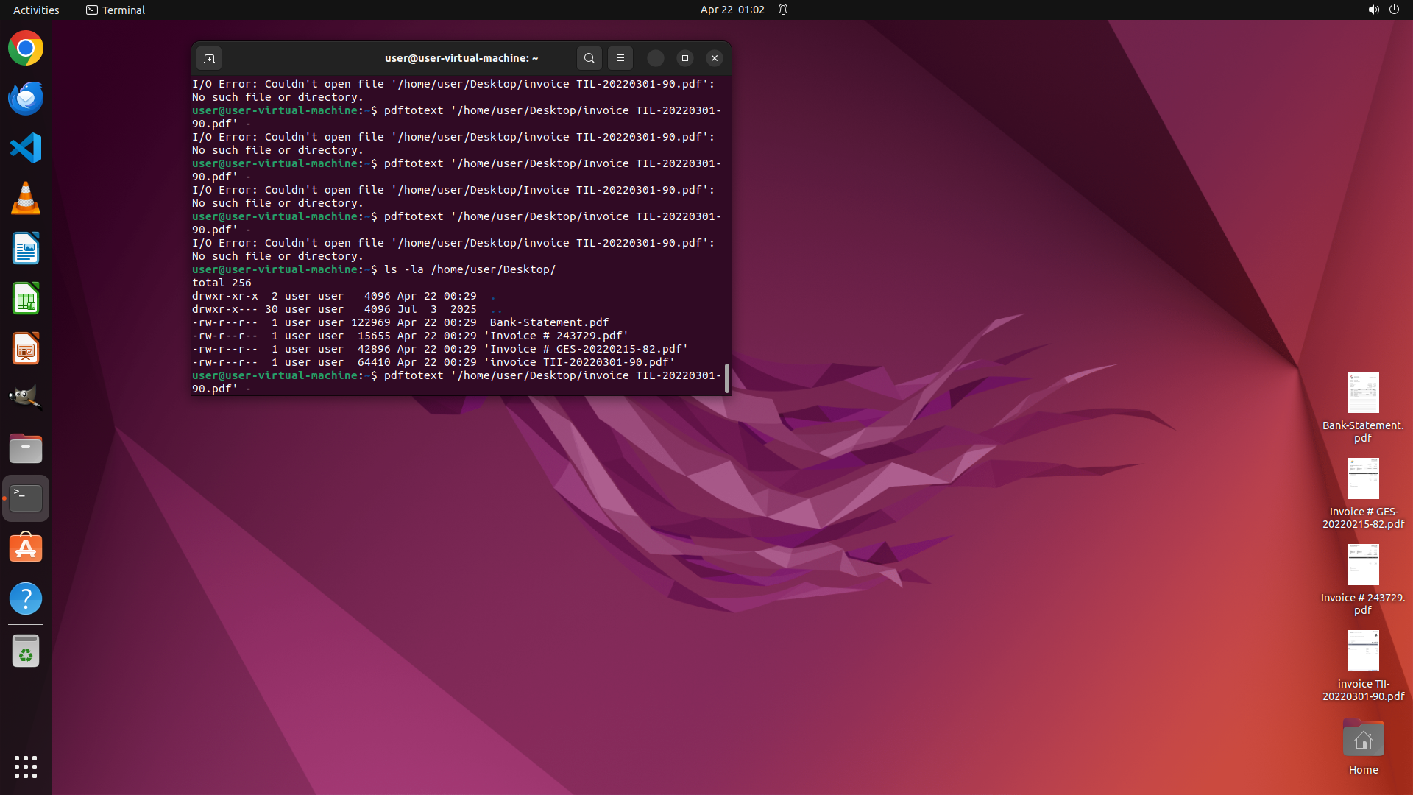Viewport: 1413px width, 795px height.
Task: Open LibreOffice Calc from dock
Action: click(26, 299)
